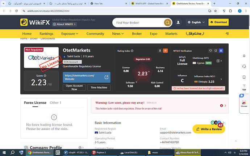Expand the ECN Account tag
The image size is (250, 156).
coord(72,62)
